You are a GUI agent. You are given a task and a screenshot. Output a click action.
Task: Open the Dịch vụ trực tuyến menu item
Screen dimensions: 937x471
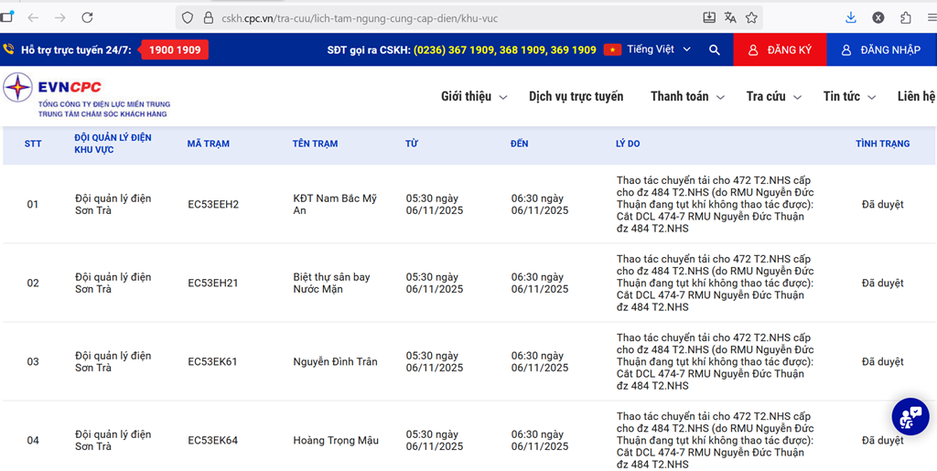tap(576, 96)
